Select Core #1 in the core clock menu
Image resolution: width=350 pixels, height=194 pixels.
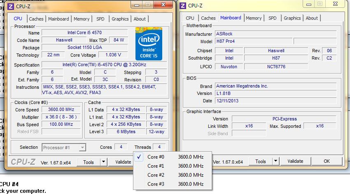[x=172, y=166]
